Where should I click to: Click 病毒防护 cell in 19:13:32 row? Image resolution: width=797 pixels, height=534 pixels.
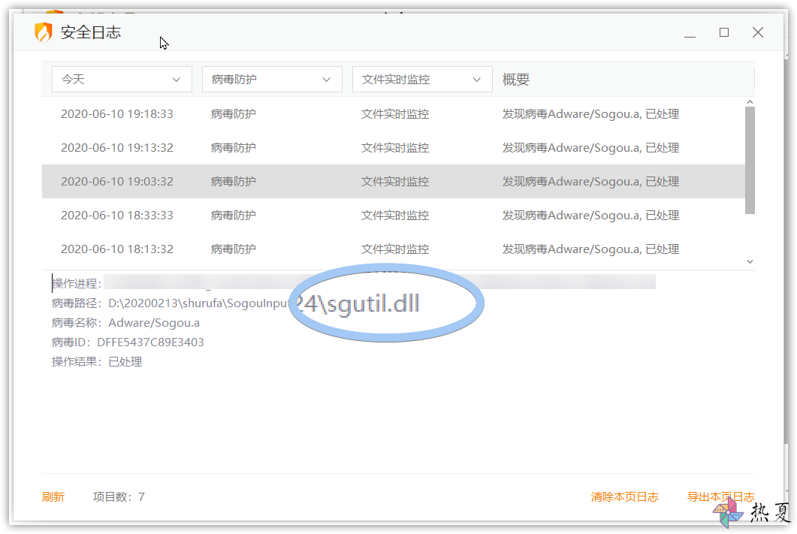point(234,148)
